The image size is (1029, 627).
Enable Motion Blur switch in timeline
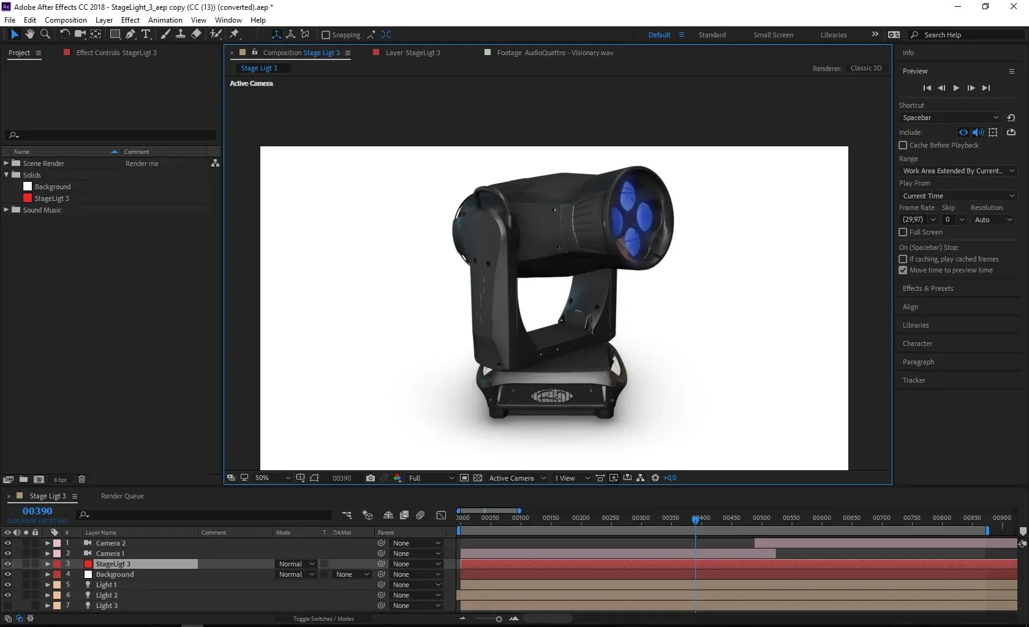(x=420, y=516)
